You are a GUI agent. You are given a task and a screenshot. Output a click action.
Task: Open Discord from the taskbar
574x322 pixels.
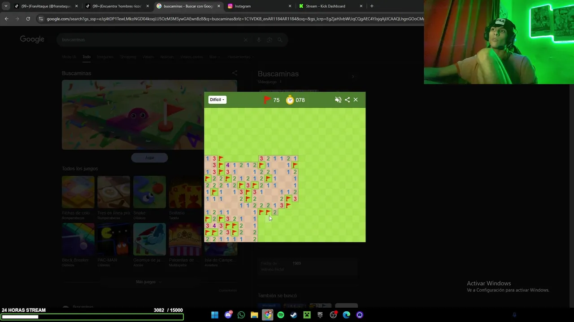tap(228, 315)
